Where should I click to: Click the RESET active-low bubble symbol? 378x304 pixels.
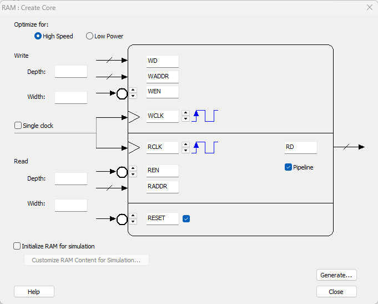pyautogui.click(x=122, y=219)
